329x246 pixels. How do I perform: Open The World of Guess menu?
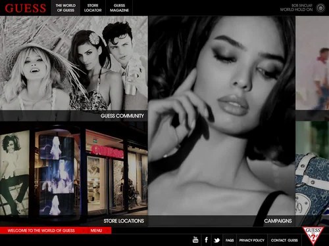point(65,8)
